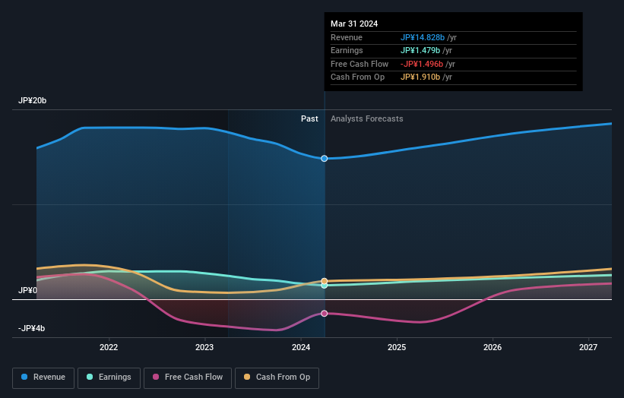Click the -JP¥1.496b free cash flow value
Image resolution: width=624 pixels, height=398 pixels.
click(421, 64)
